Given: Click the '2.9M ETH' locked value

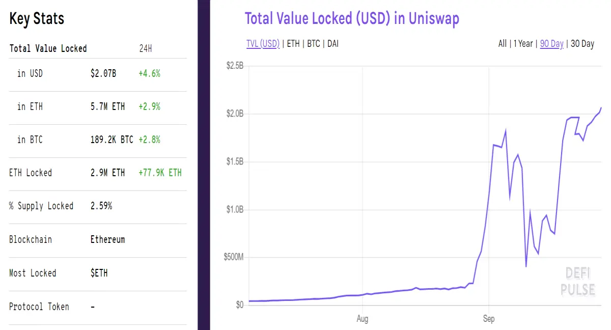Looking at the screenshot, I should (x=107, y=173).
